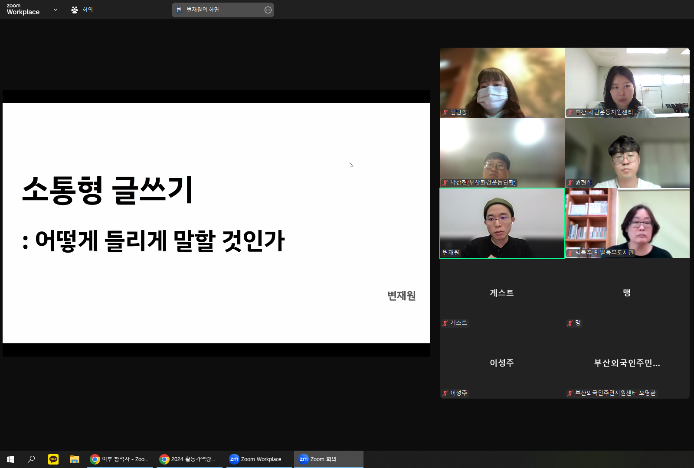The image size is (694, 468).
Task: Click the muted mic icon on 맹
Action: click(570, 323)
